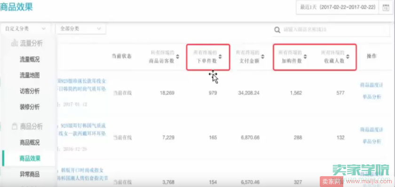Click 当前在线 status in the 18,269 row
Screen dimensions: 395x187
click(122, 93)
